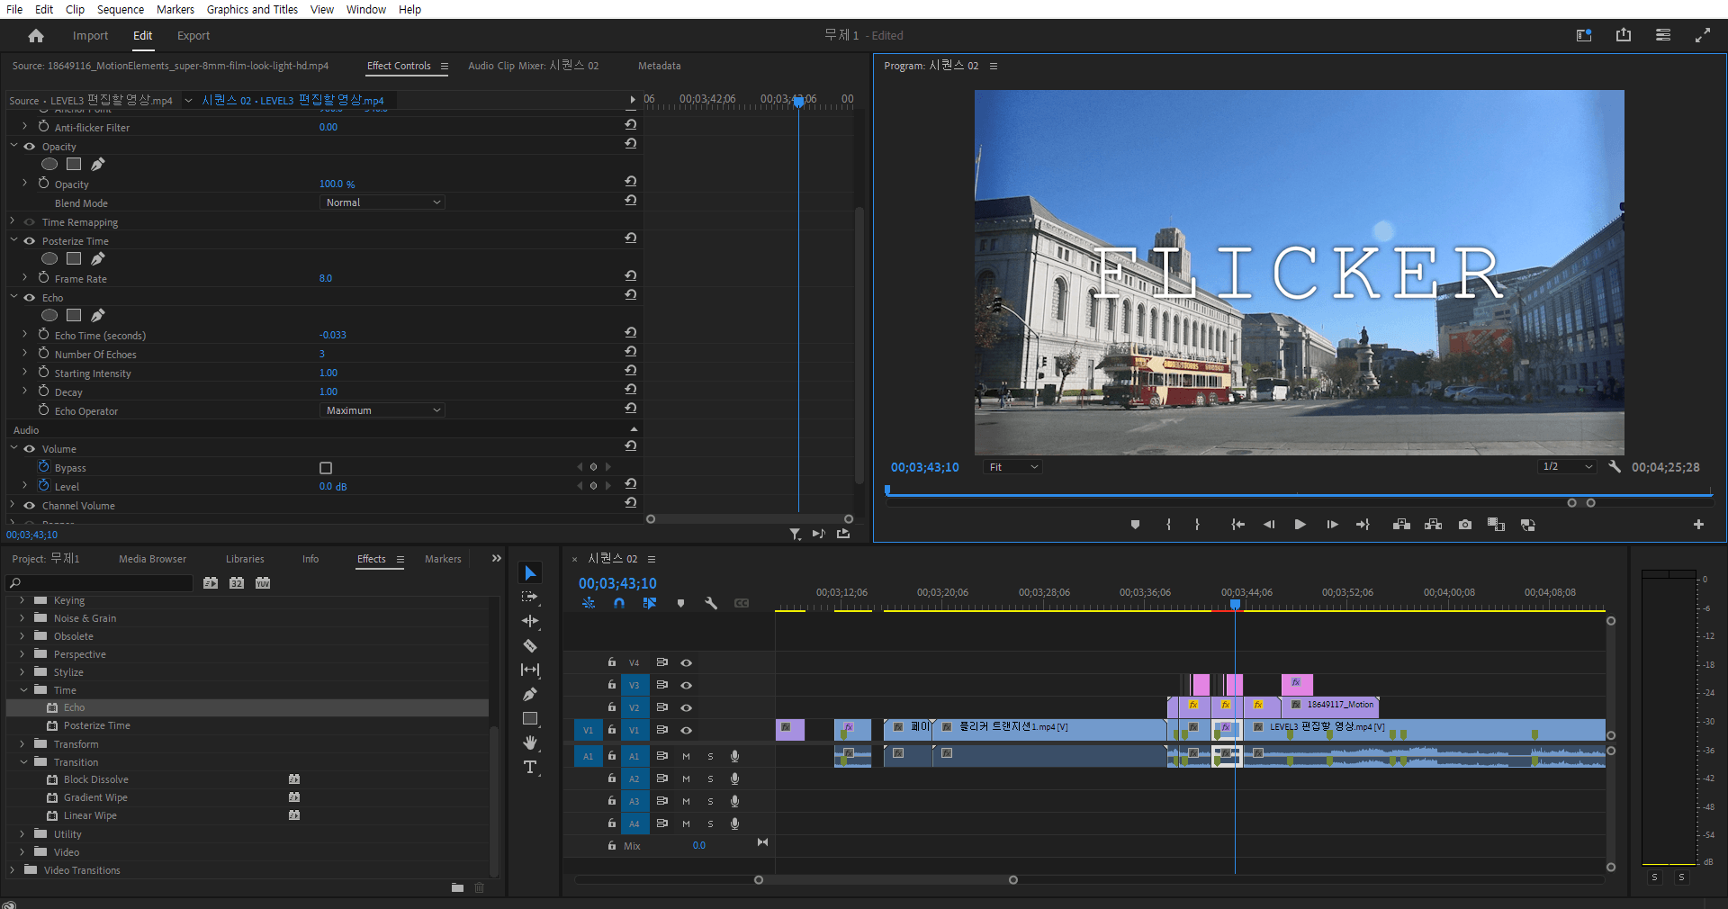1728x909 pixels.
Task: Expand the Noise & Grain effects folder
Action: [x=22, y=618]
